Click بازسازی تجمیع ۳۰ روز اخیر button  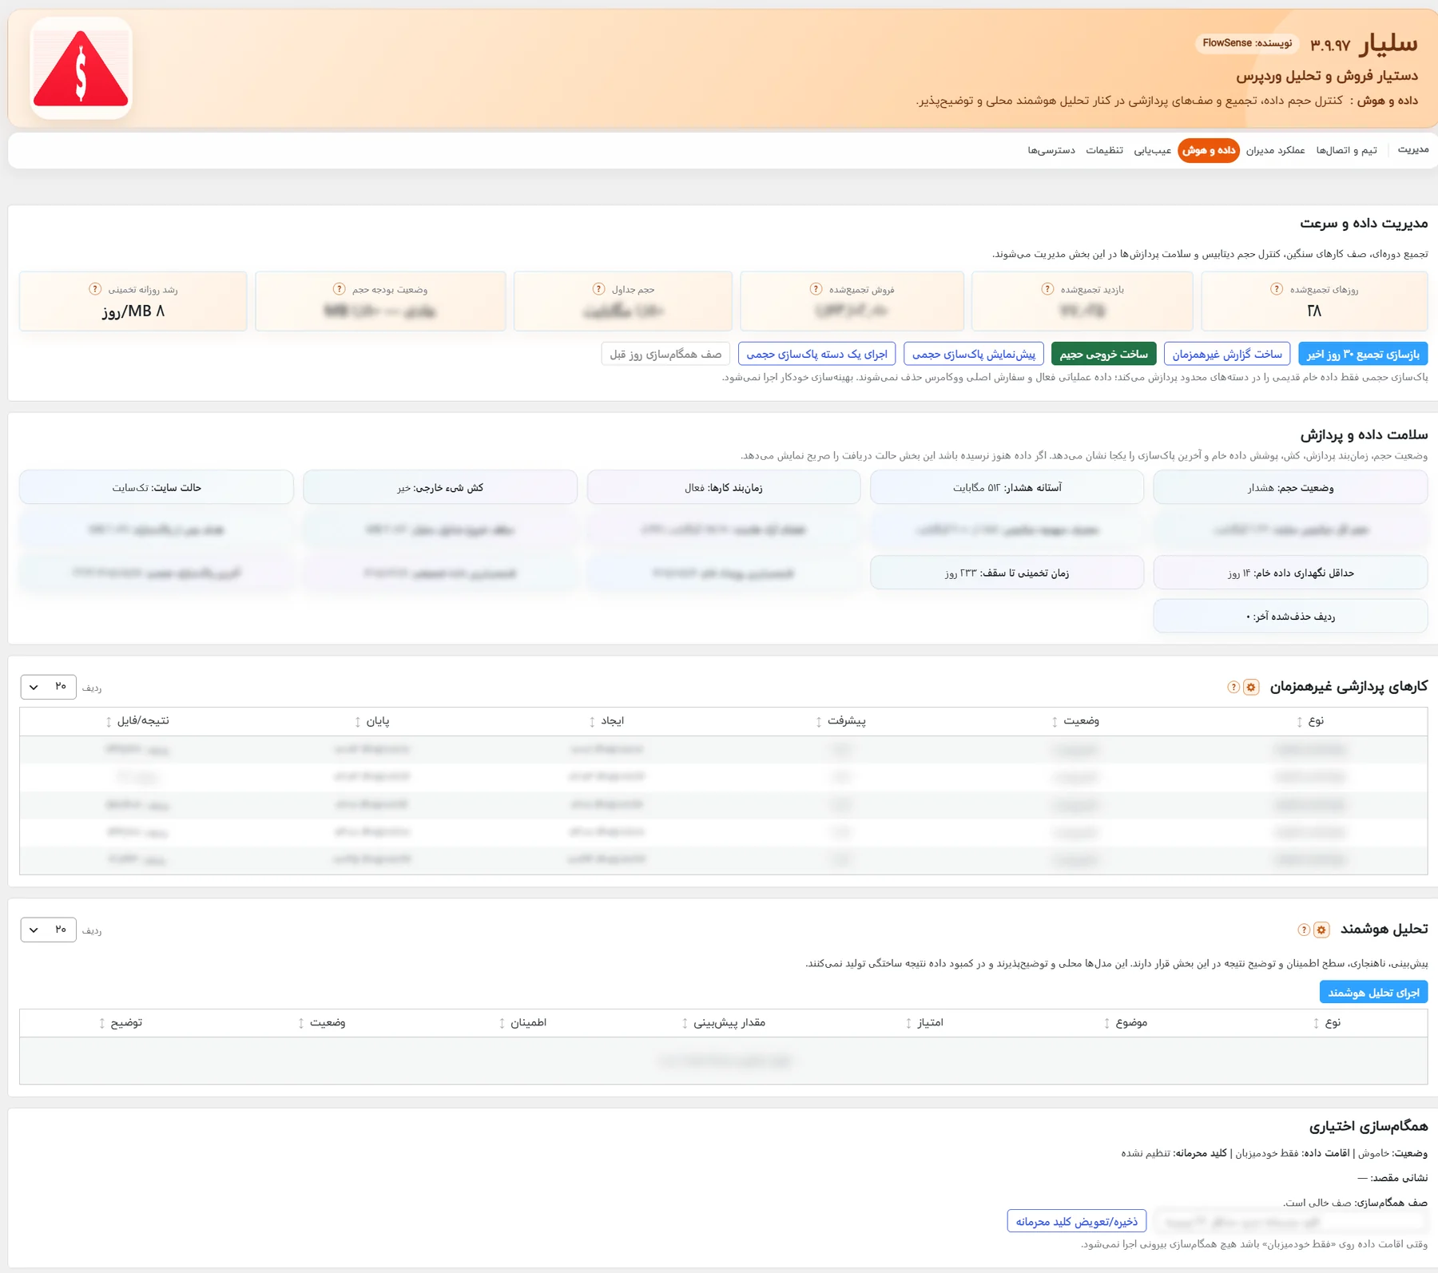point(1364,354)
